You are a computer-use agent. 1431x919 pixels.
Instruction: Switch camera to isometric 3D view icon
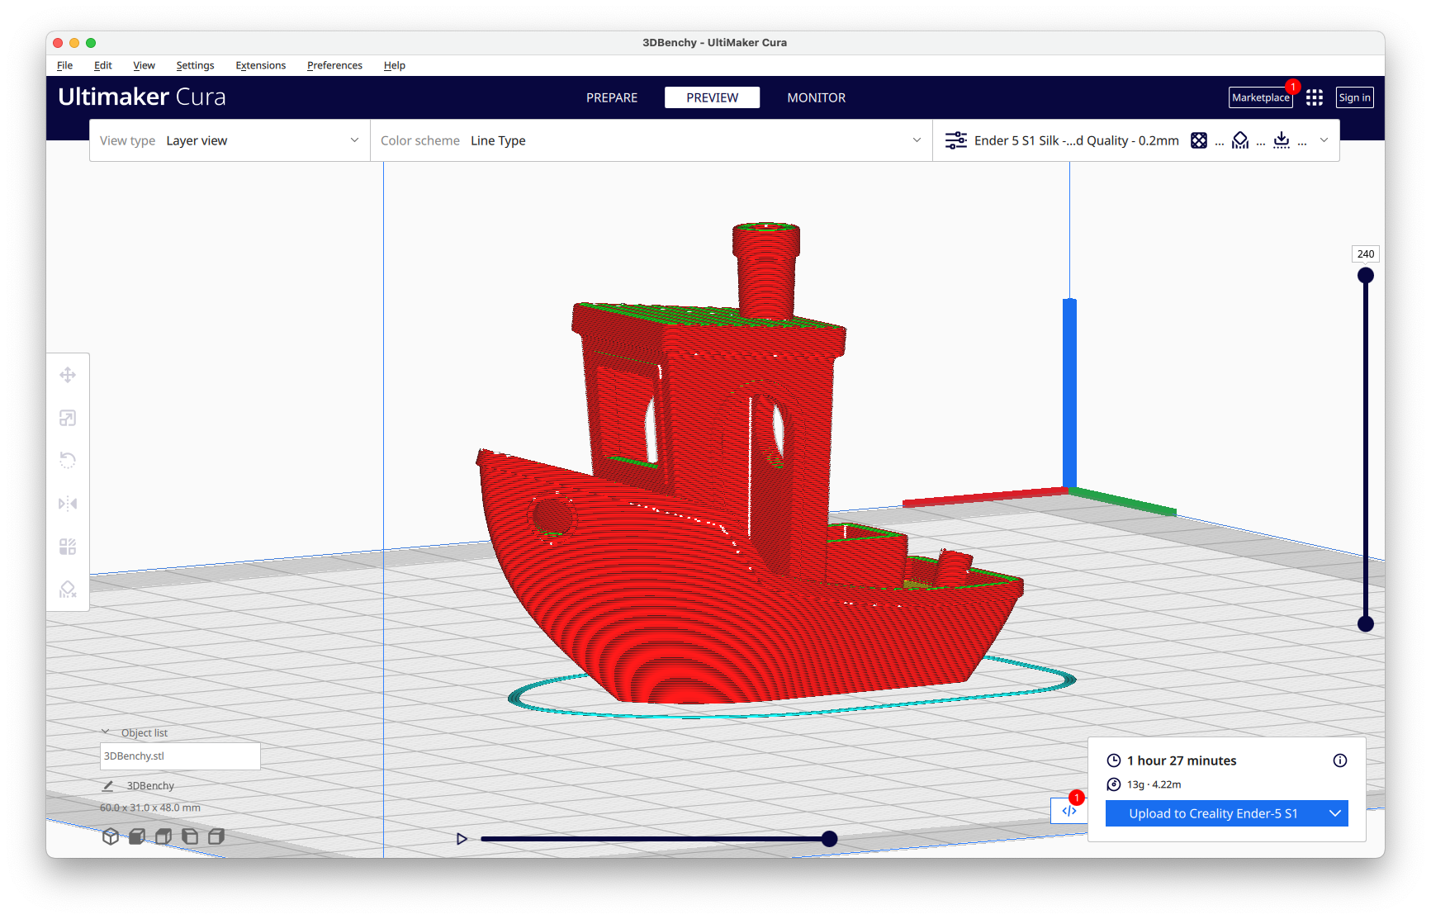(111, 836)
